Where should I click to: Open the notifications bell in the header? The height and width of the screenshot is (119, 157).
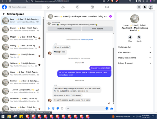(145, 7)
